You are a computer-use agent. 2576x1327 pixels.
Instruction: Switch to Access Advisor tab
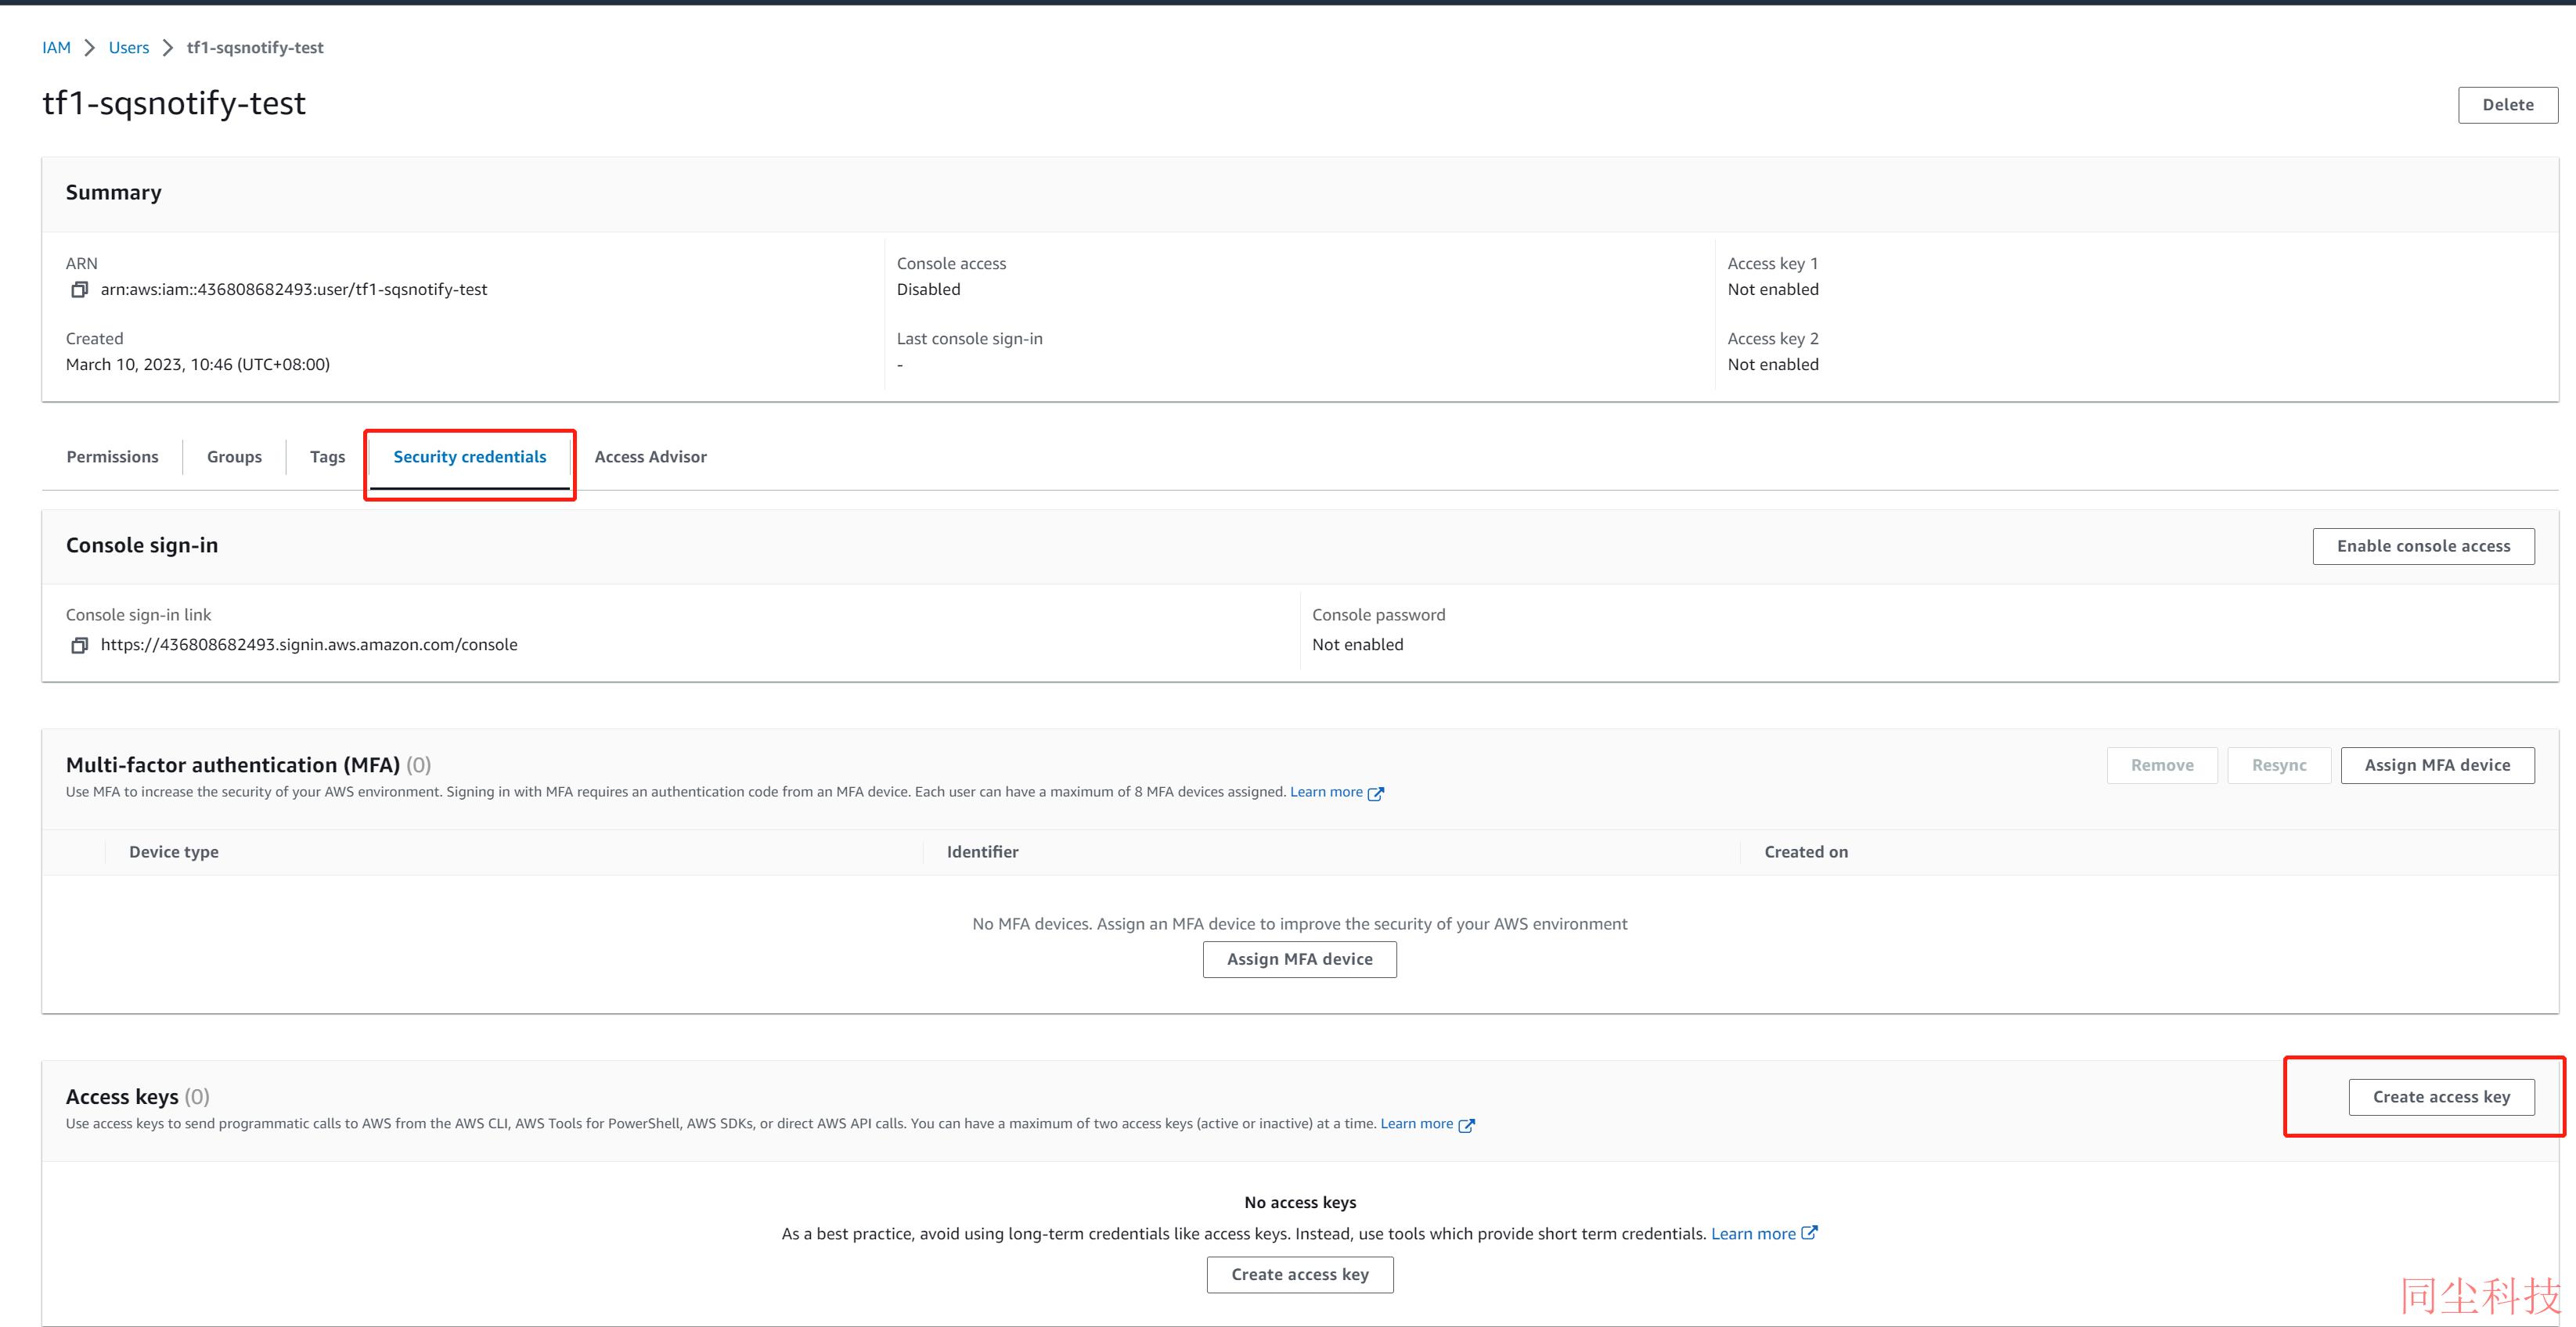pyautogui.click(x=651, y=457)
